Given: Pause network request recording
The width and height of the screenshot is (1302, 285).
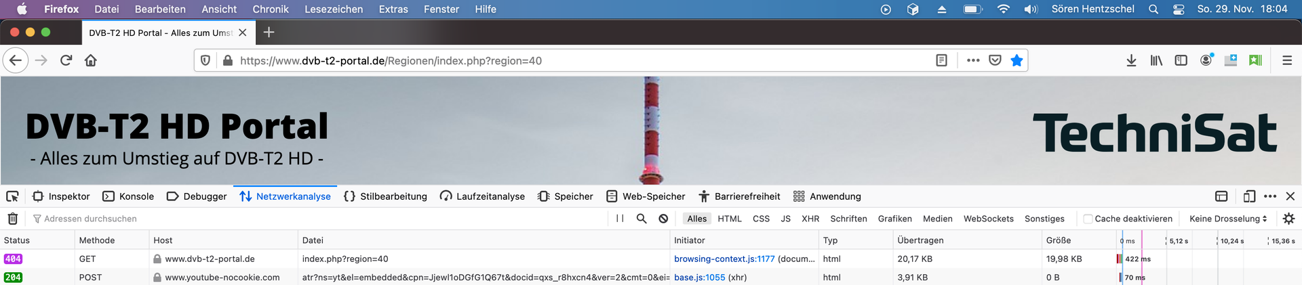Looking at the screenshot, I should click(x=620, y=219).
